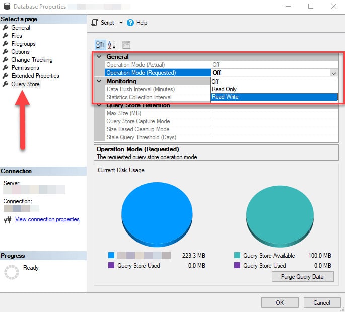Sort properties alphabetically with A-Z icon
This screenshot has height=312, width=345.
(x=111, y=45)
